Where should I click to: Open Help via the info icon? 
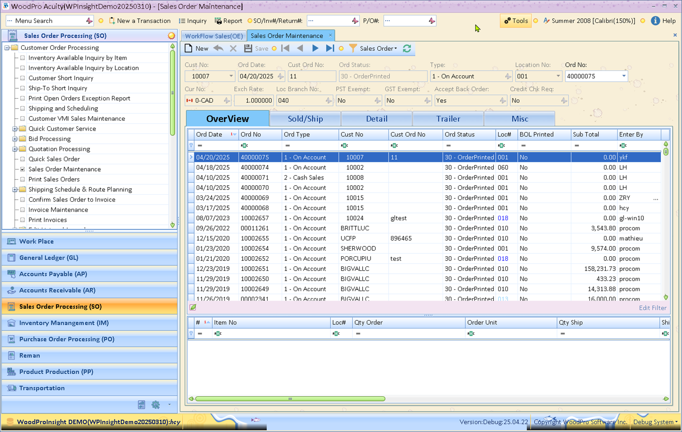pos(655,21)
